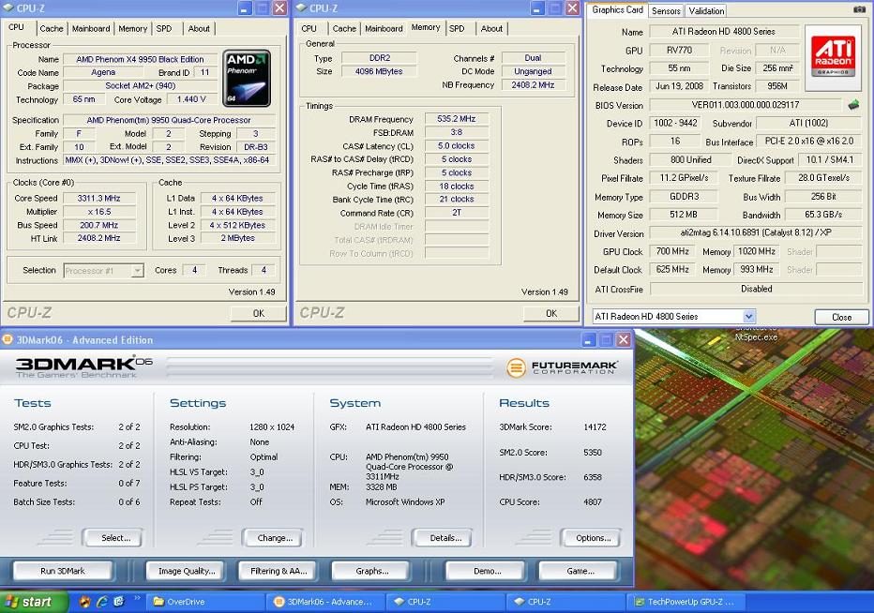The image size is (874, 613).
Task: Click OK in the memory CPU-Z window
Action: point(551,313)
